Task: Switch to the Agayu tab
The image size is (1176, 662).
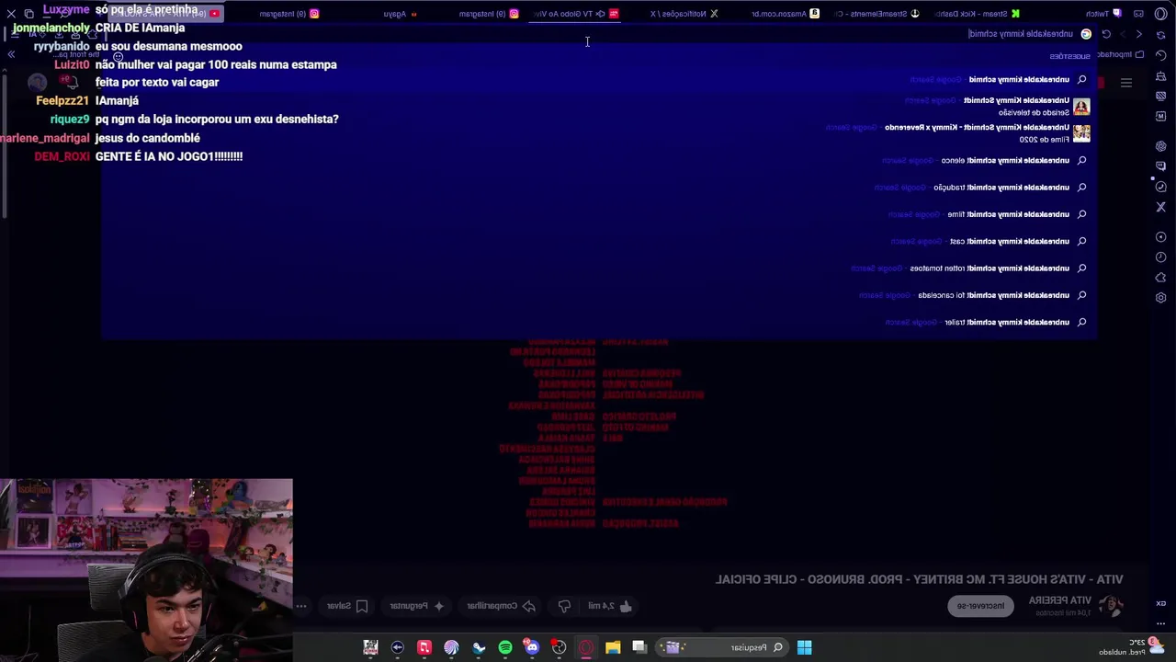Action: (400, 14)
